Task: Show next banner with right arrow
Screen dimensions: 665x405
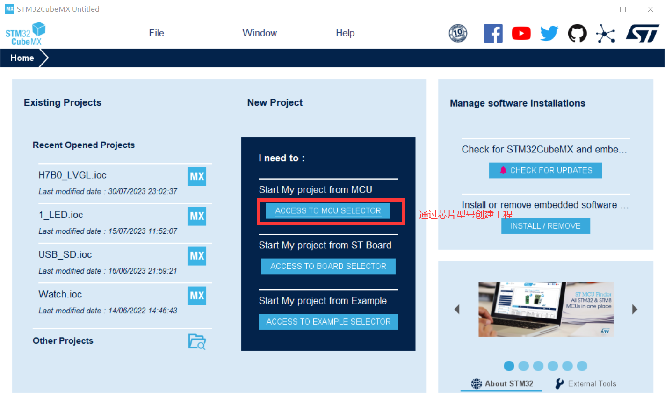Action: coord(635,309)
